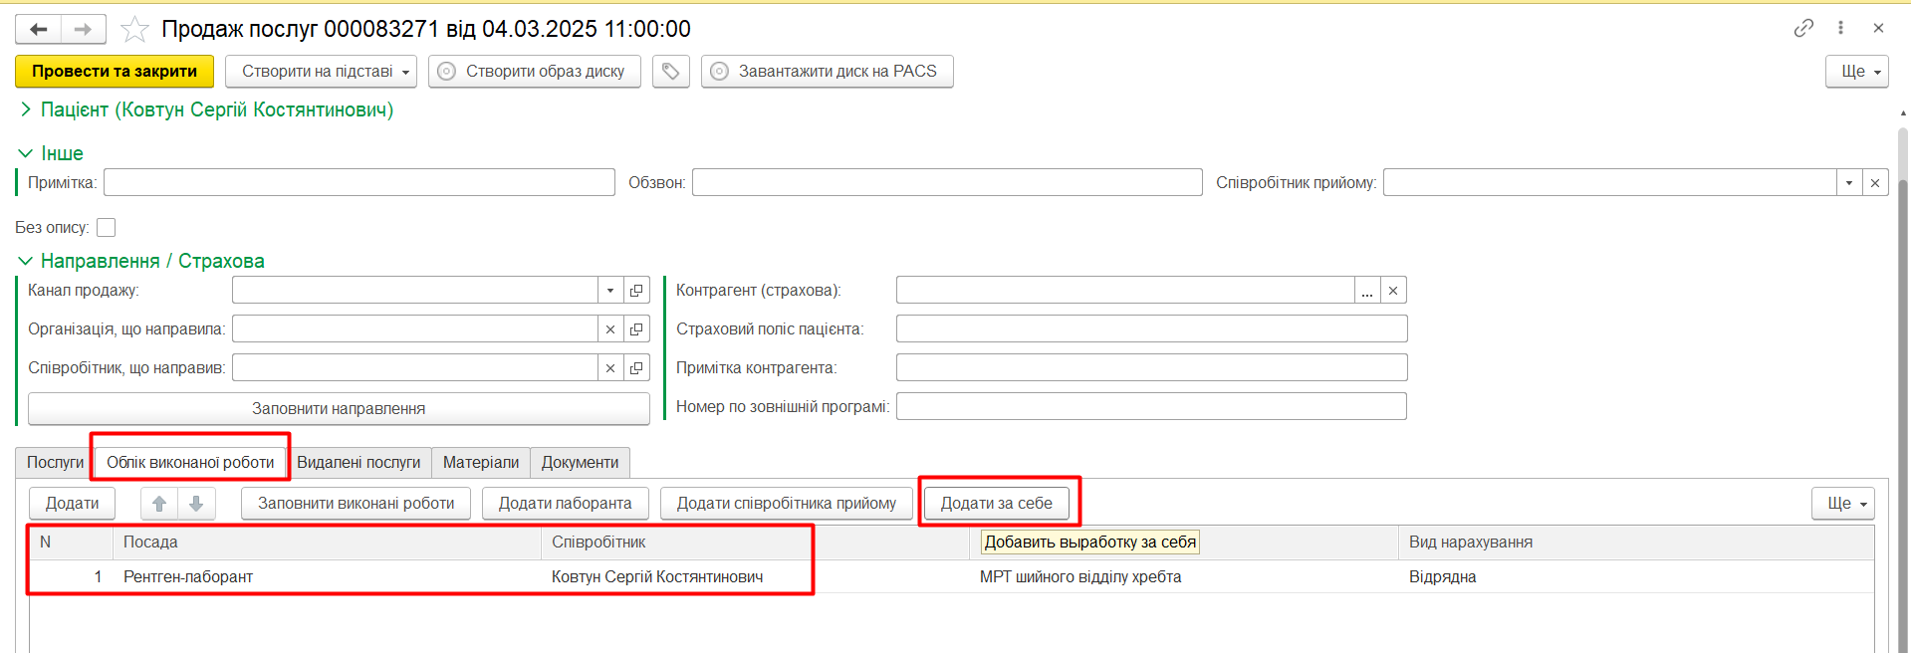1911x653 pixels.
Task: Click into the Примітка input field
Action: point(358,183)
